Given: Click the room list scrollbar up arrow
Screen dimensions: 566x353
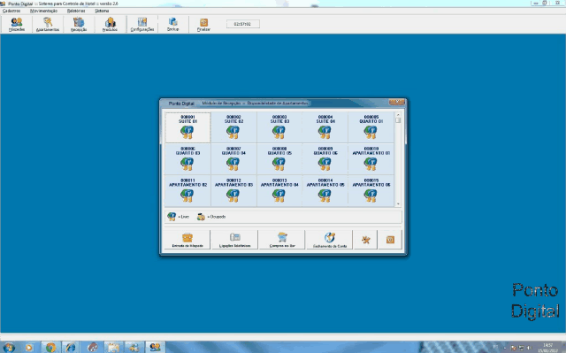Looking at the screenshot, I should point(398,114).
